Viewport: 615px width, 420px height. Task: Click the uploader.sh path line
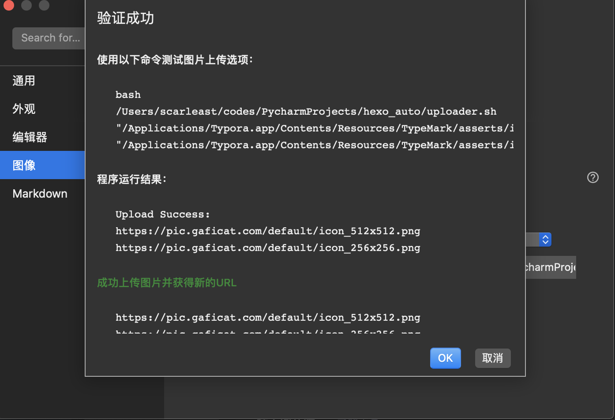(306, 112)
